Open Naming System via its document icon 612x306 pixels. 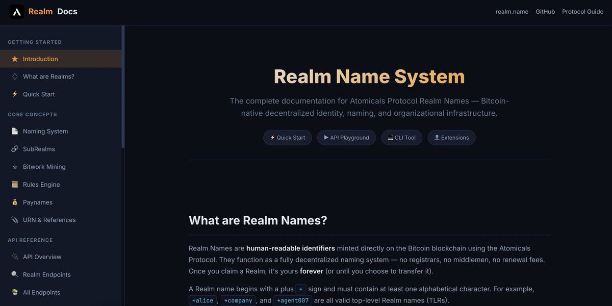[14, 131]
